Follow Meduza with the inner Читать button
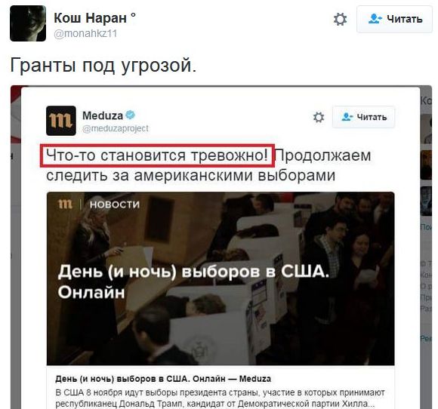The height and width of the screenshot is (409, 438). click(363, 117)
